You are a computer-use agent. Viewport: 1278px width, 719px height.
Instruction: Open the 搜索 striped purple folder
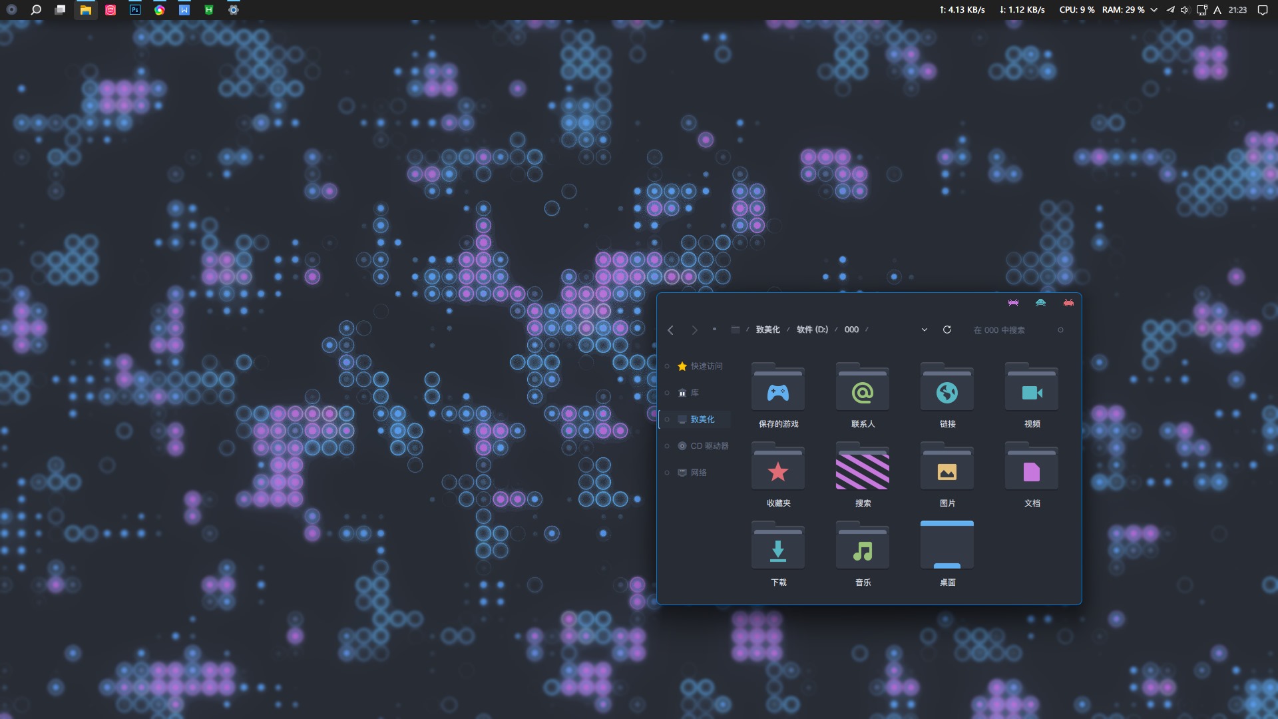tap(862, 472)
